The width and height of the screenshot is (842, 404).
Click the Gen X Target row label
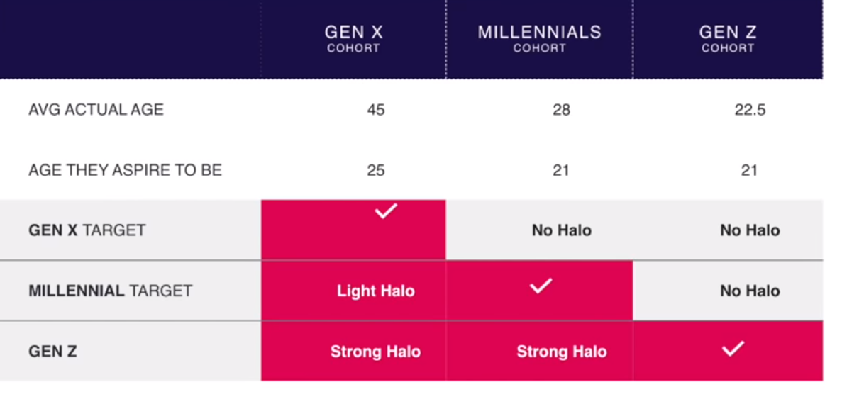pyautogui.click(x=87, y=230)
